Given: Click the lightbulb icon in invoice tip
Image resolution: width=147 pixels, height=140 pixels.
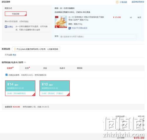Looking at the screenshot, I should tap(15, 49).
